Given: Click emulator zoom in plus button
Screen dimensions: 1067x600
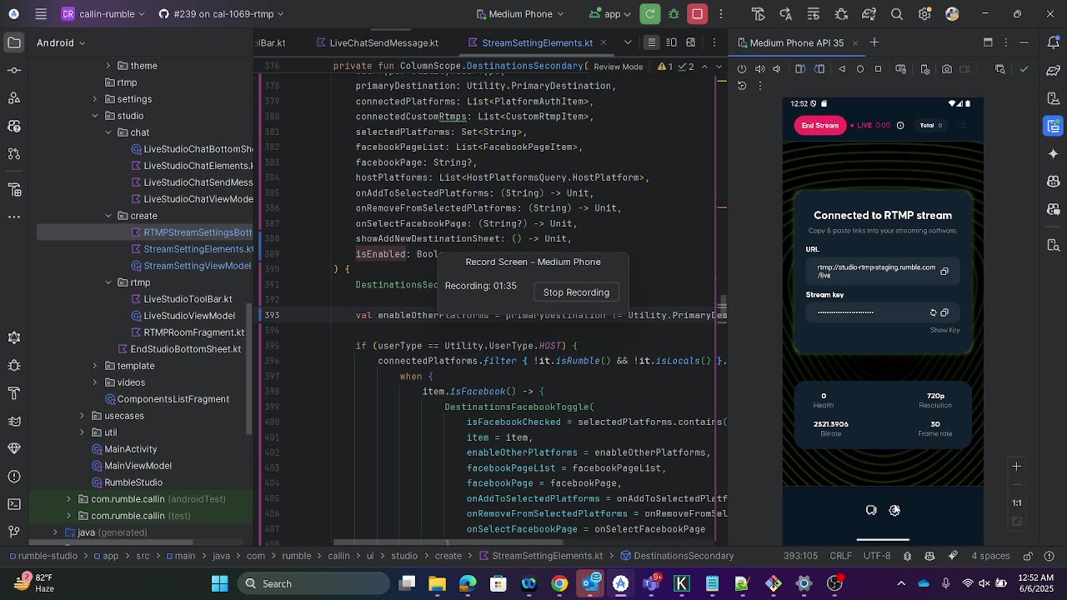Looking at the screenshot, I should (1016, 467).
